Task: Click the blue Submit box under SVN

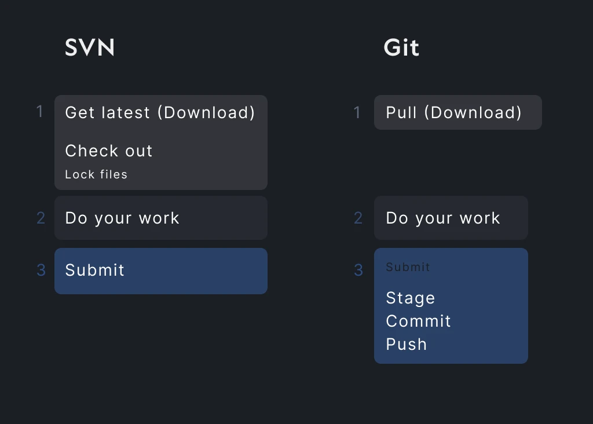Action: coord(160,271)
